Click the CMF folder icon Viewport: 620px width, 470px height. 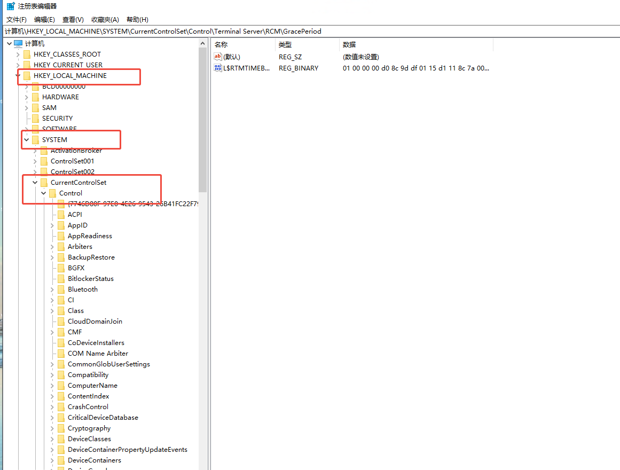[x=61, y=332]
